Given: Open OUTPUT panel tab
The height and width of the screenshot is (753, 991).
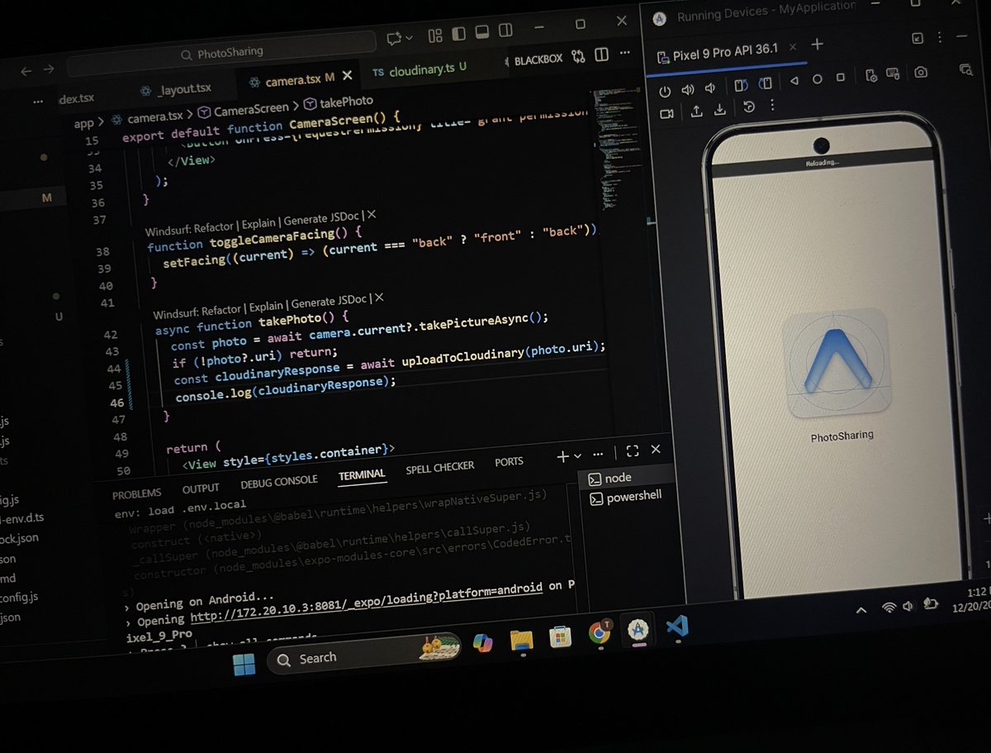Looking at the screenshot, I should [201, 488].
